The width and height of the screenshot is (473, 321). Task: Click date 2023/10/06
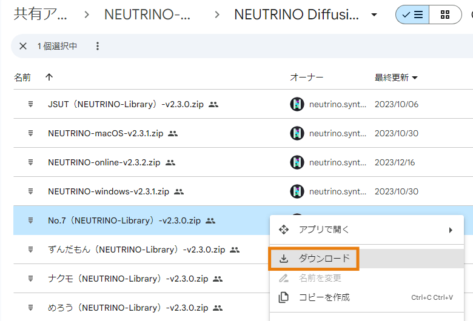coord(397,104)
